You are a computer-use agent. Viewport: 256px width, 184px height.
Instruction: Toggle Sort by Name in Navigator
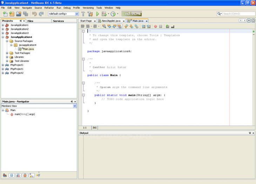[x=32, y=175]
